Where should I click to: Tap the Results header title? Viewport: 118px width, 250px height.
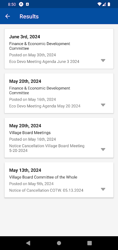coord(29,17)
